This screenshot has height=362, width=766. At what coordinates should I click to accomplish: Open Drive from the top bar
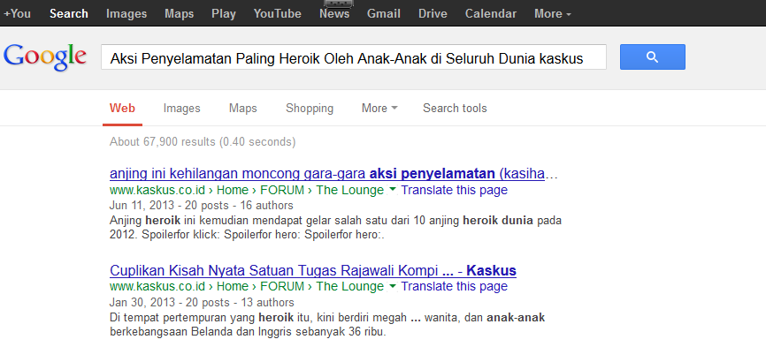pyautogui.click(x=433, y=13)
